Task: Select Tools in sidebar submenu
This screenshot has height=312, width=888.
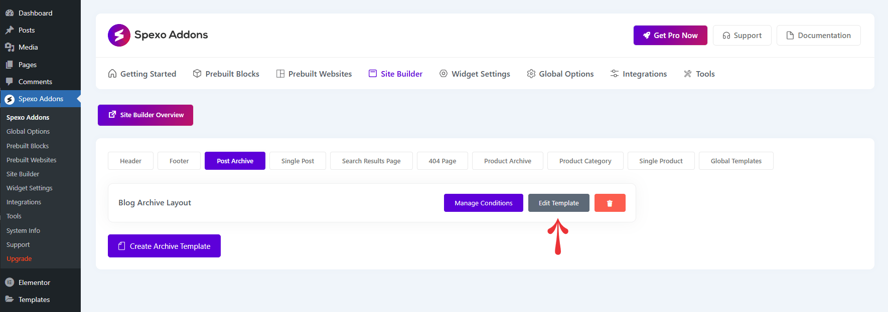Action: 14,216
